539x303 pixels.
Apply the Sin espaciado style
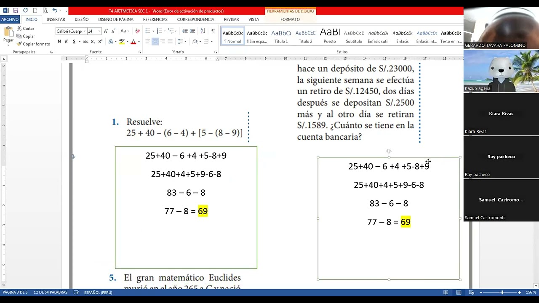tap(257, 37)
